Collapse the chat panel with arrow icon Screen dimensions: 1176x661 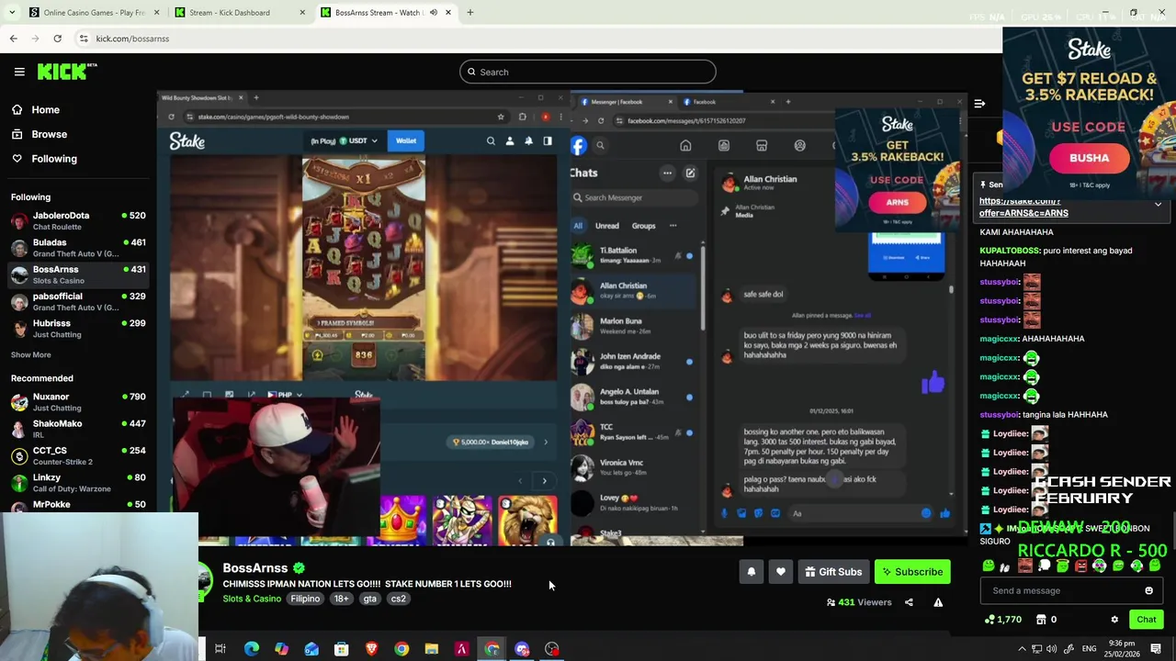coord(979,104)
